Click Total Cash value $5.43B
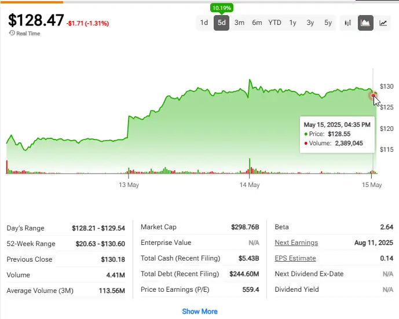Screen dimensions: 399x319 [248, 258]
